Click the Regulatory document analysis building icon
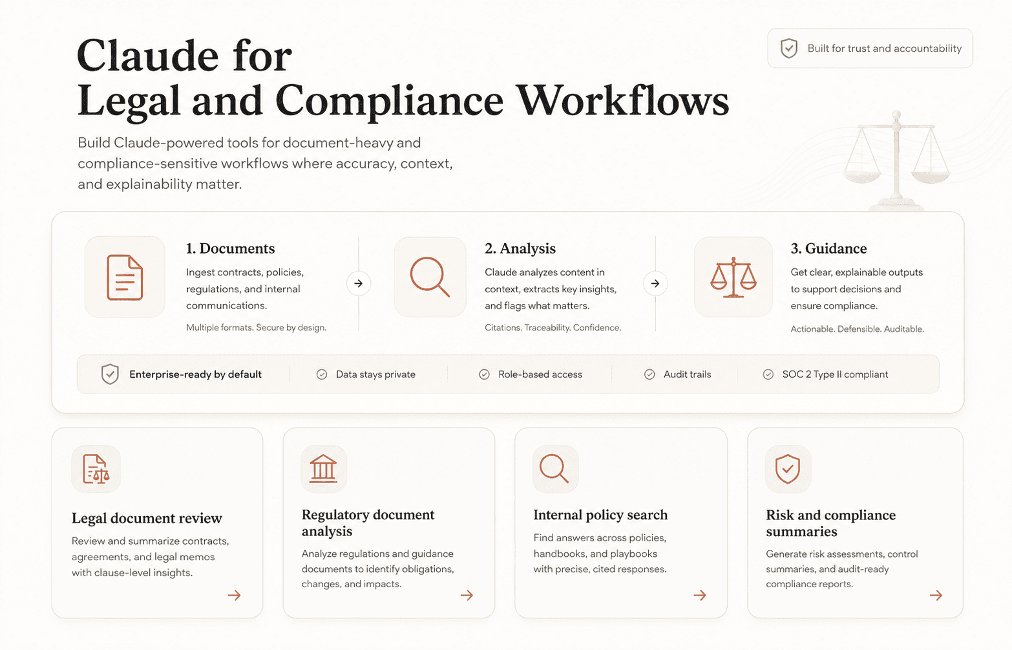Viewport: 1012px width, 650px height. [323, 469]
